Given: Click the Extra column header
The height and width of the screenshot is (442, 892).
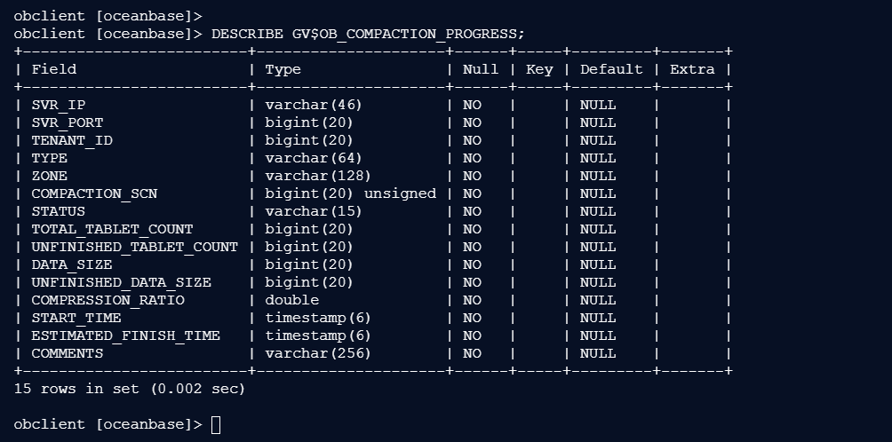Looking at the screenshot, I should tap(692, 69).
